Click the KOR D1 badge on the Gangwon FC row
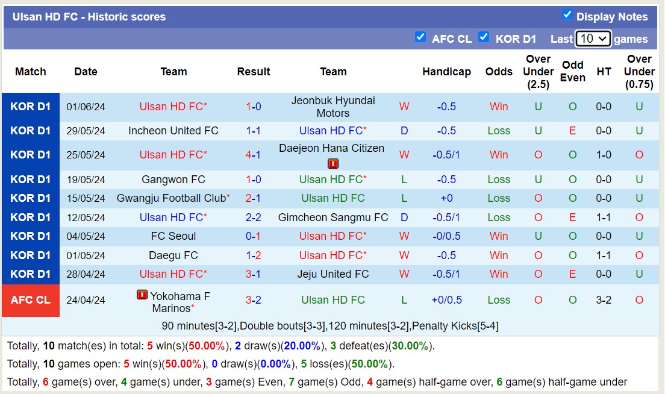This screenshot has width=665, height=394. (30, 179)
